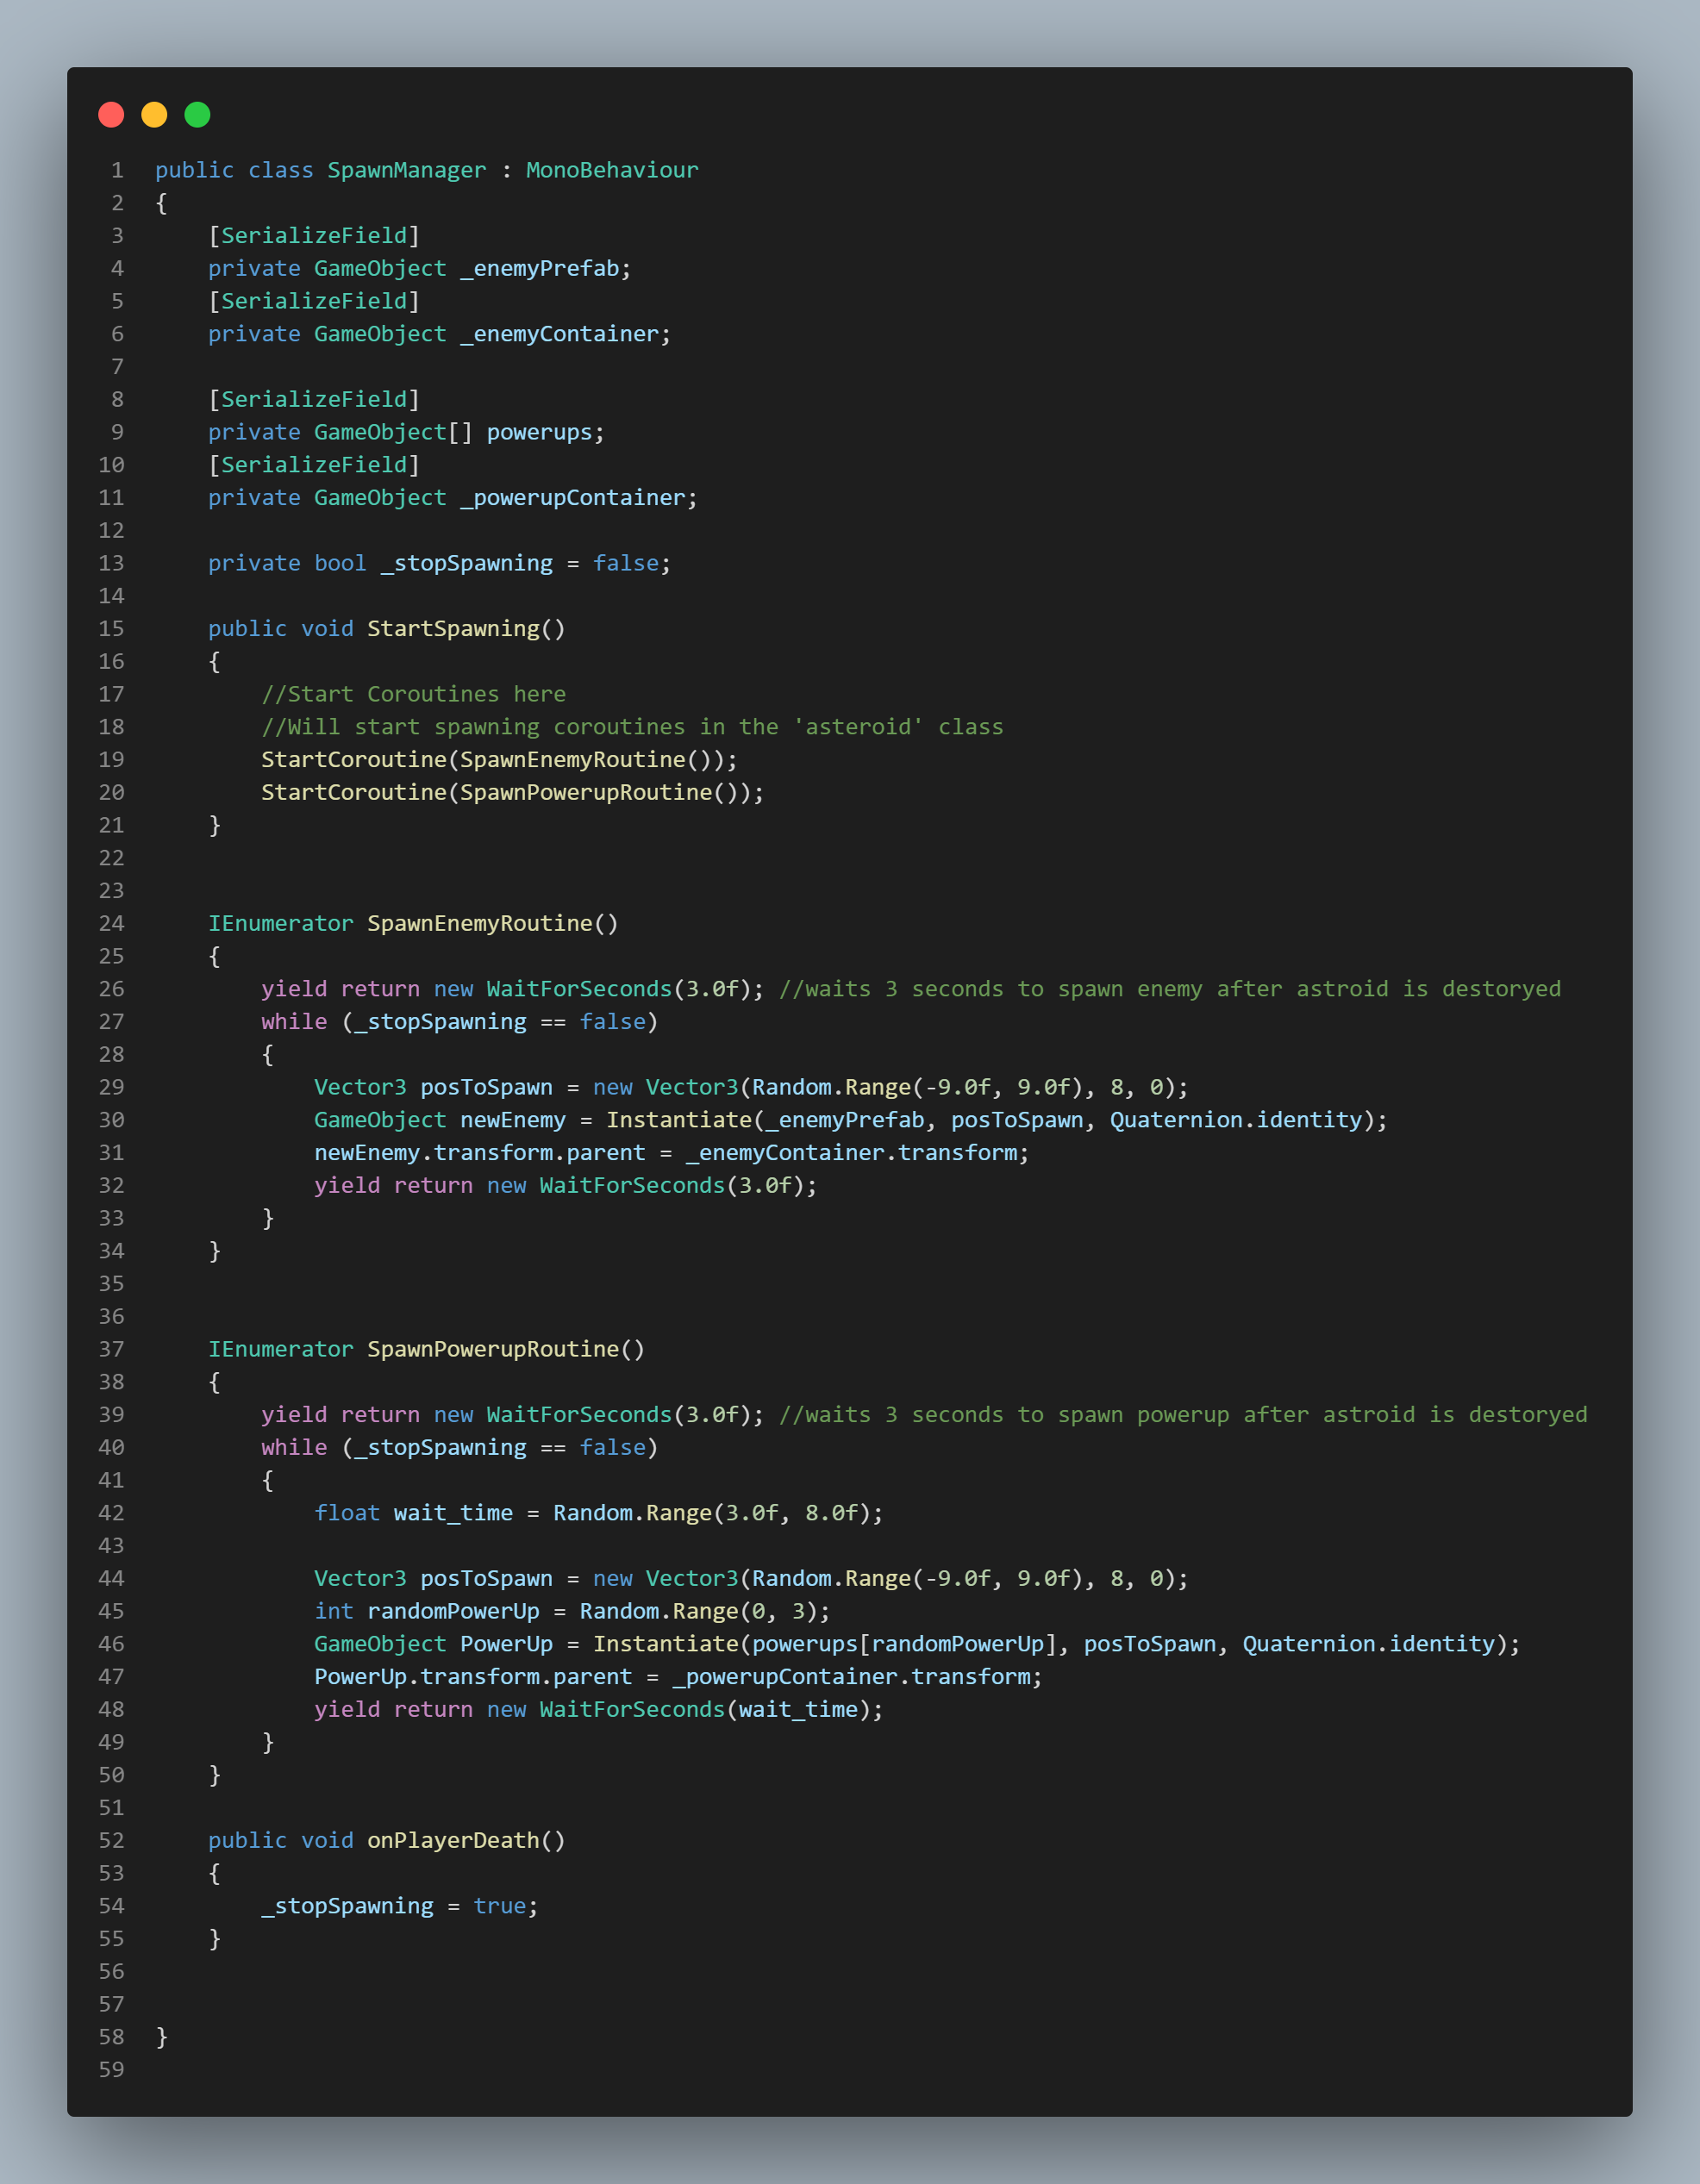This screenshot has height=2184, width=1700.
Task: Click StartCoroutine(SpawnEnemyRoutine()) on line 19
Action: [499, 760]
